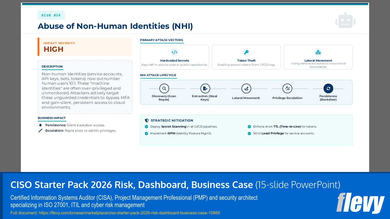390x219 pixels.
Task: Select the Extraction (Steal Keys) icon
Action: (205, 88)
